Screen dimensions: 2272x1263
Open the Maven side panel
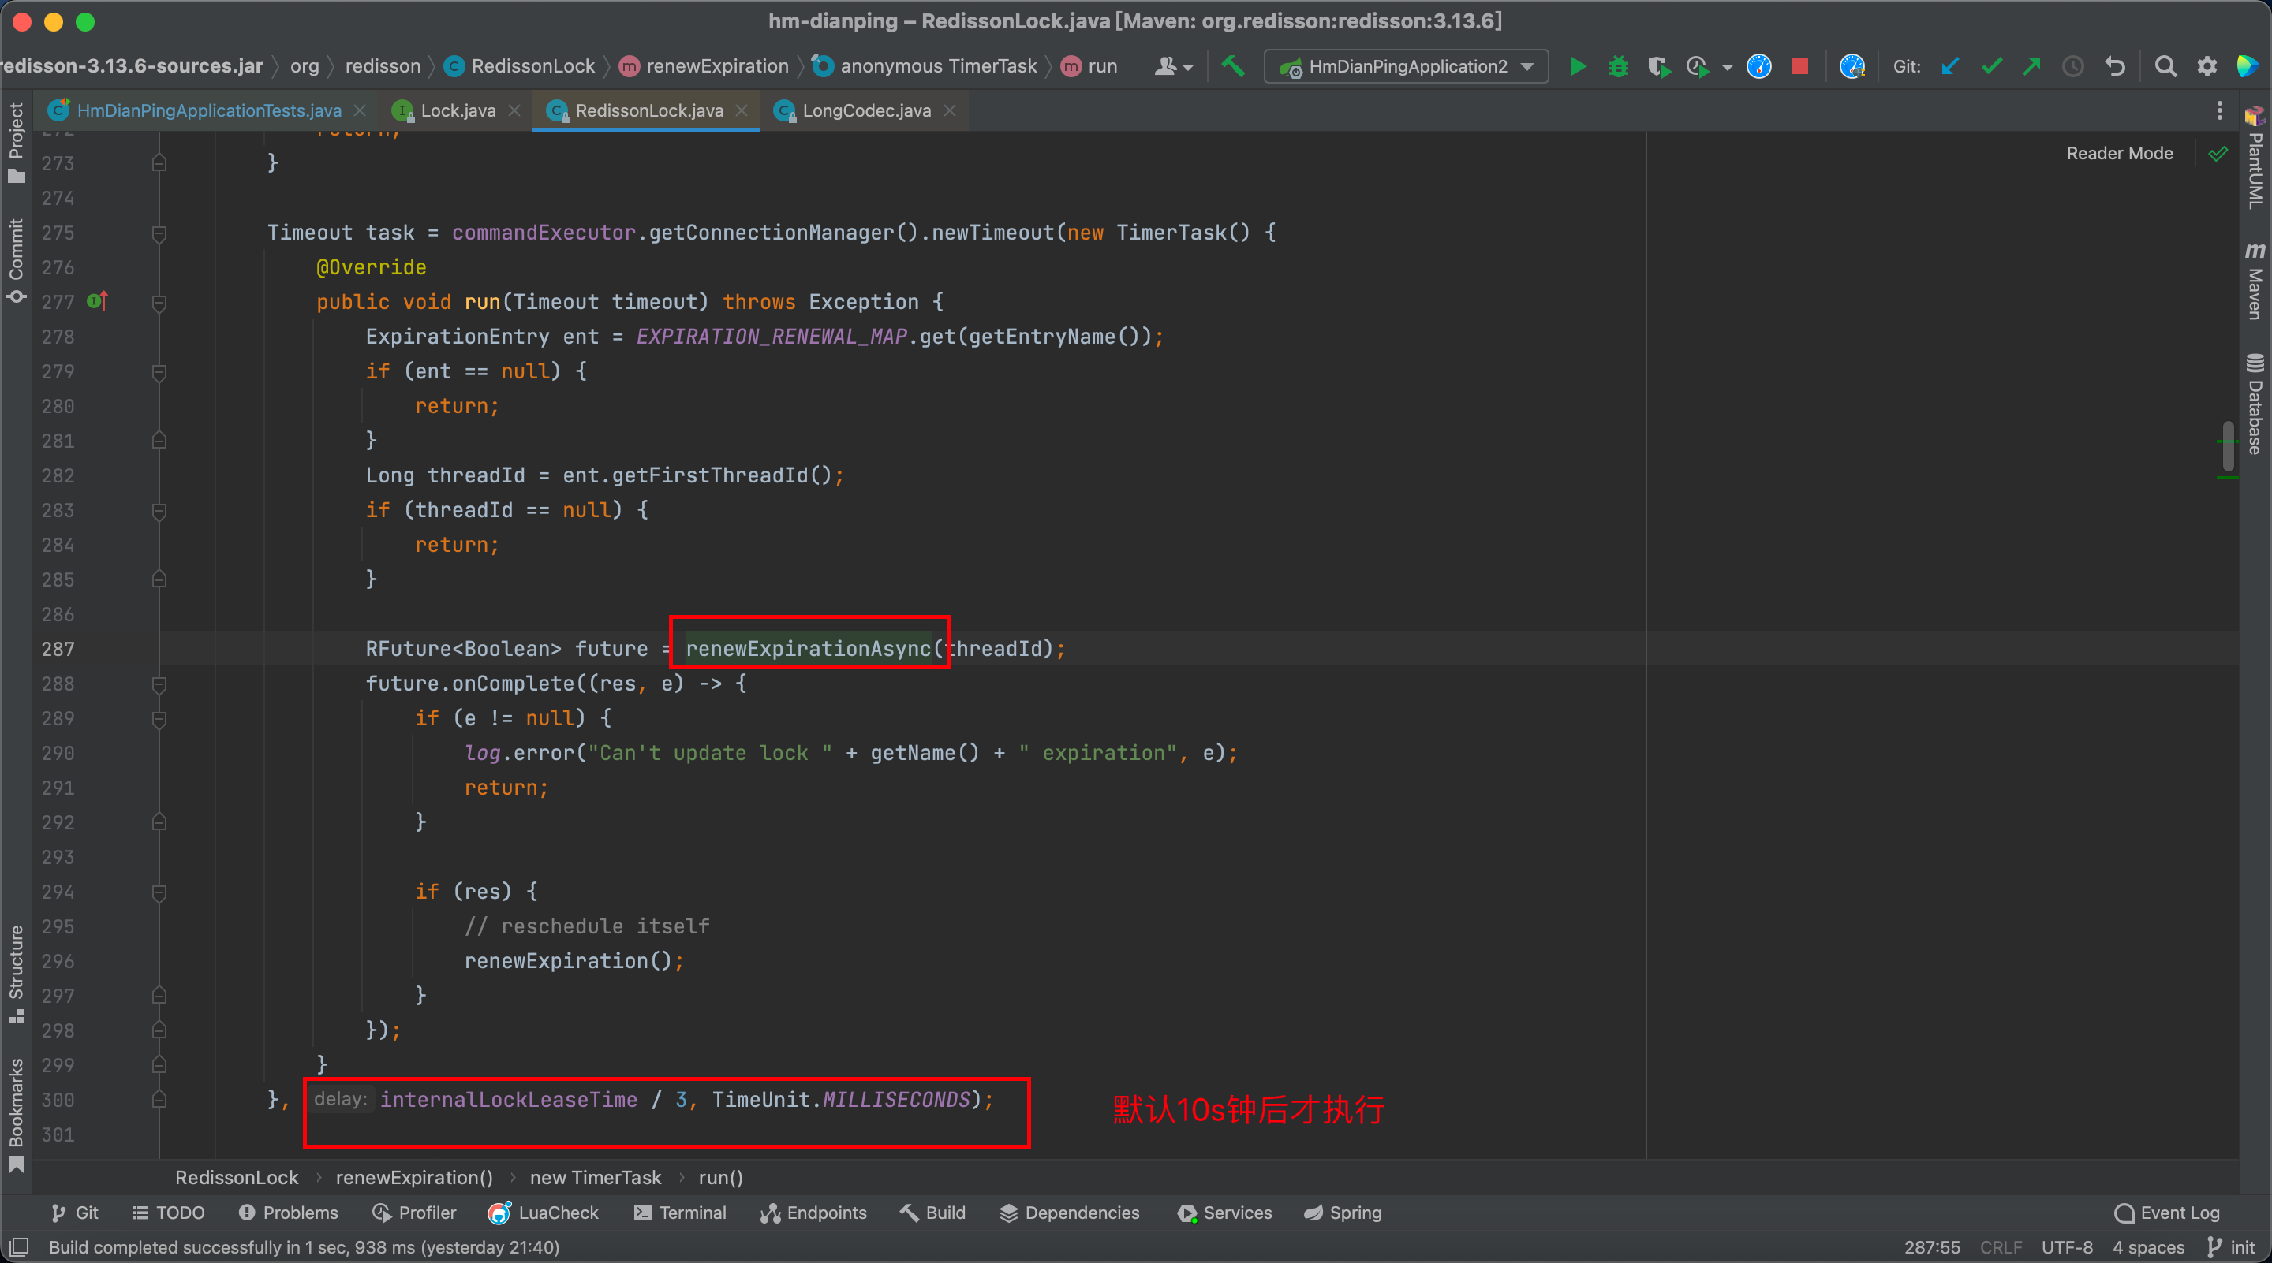2255,281
